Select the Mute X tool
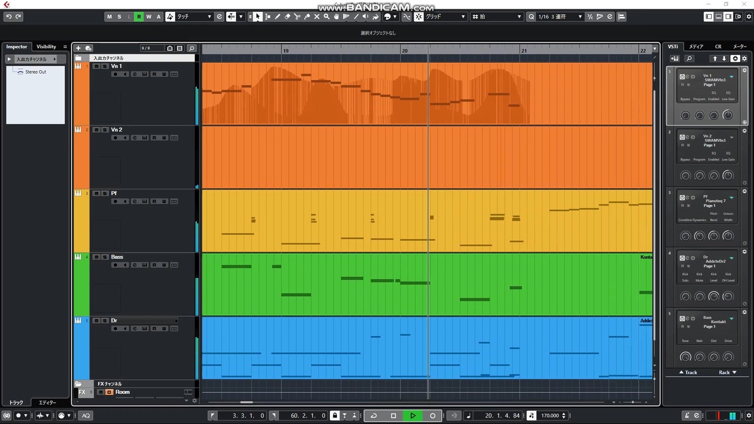This screenshot has height=424, width=754. (317, 16)
